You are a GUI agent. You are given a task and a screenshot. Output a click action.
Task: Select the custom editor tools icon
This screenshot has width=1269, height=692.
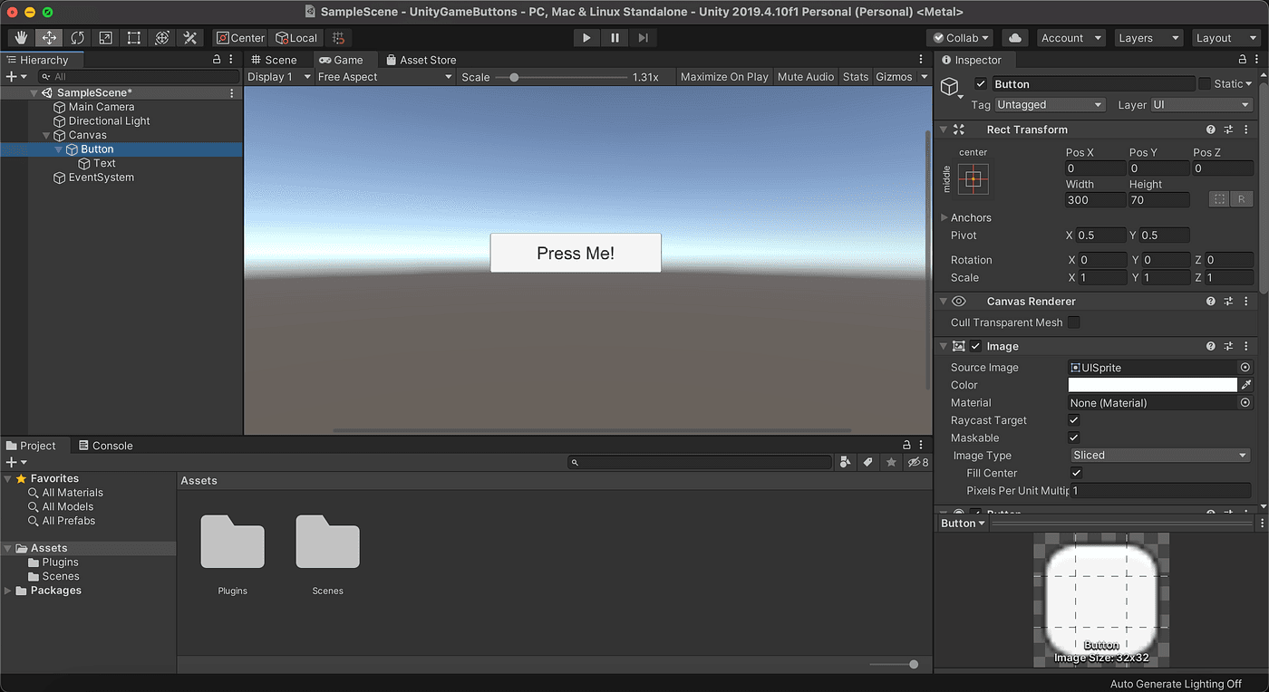[x=190, y=37]
